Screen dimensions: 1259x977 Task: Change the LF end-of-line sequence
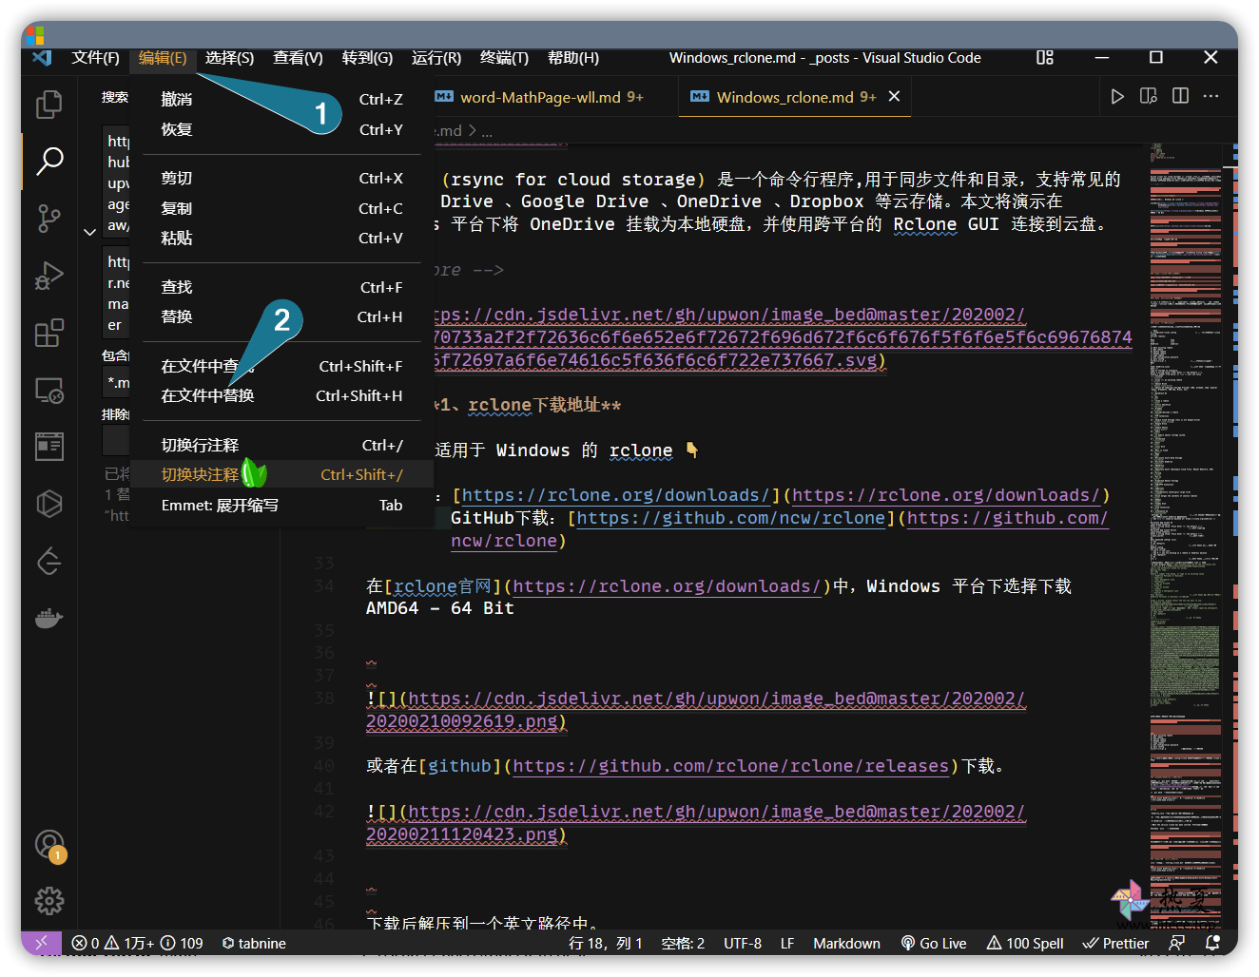(x=787, y=943)
